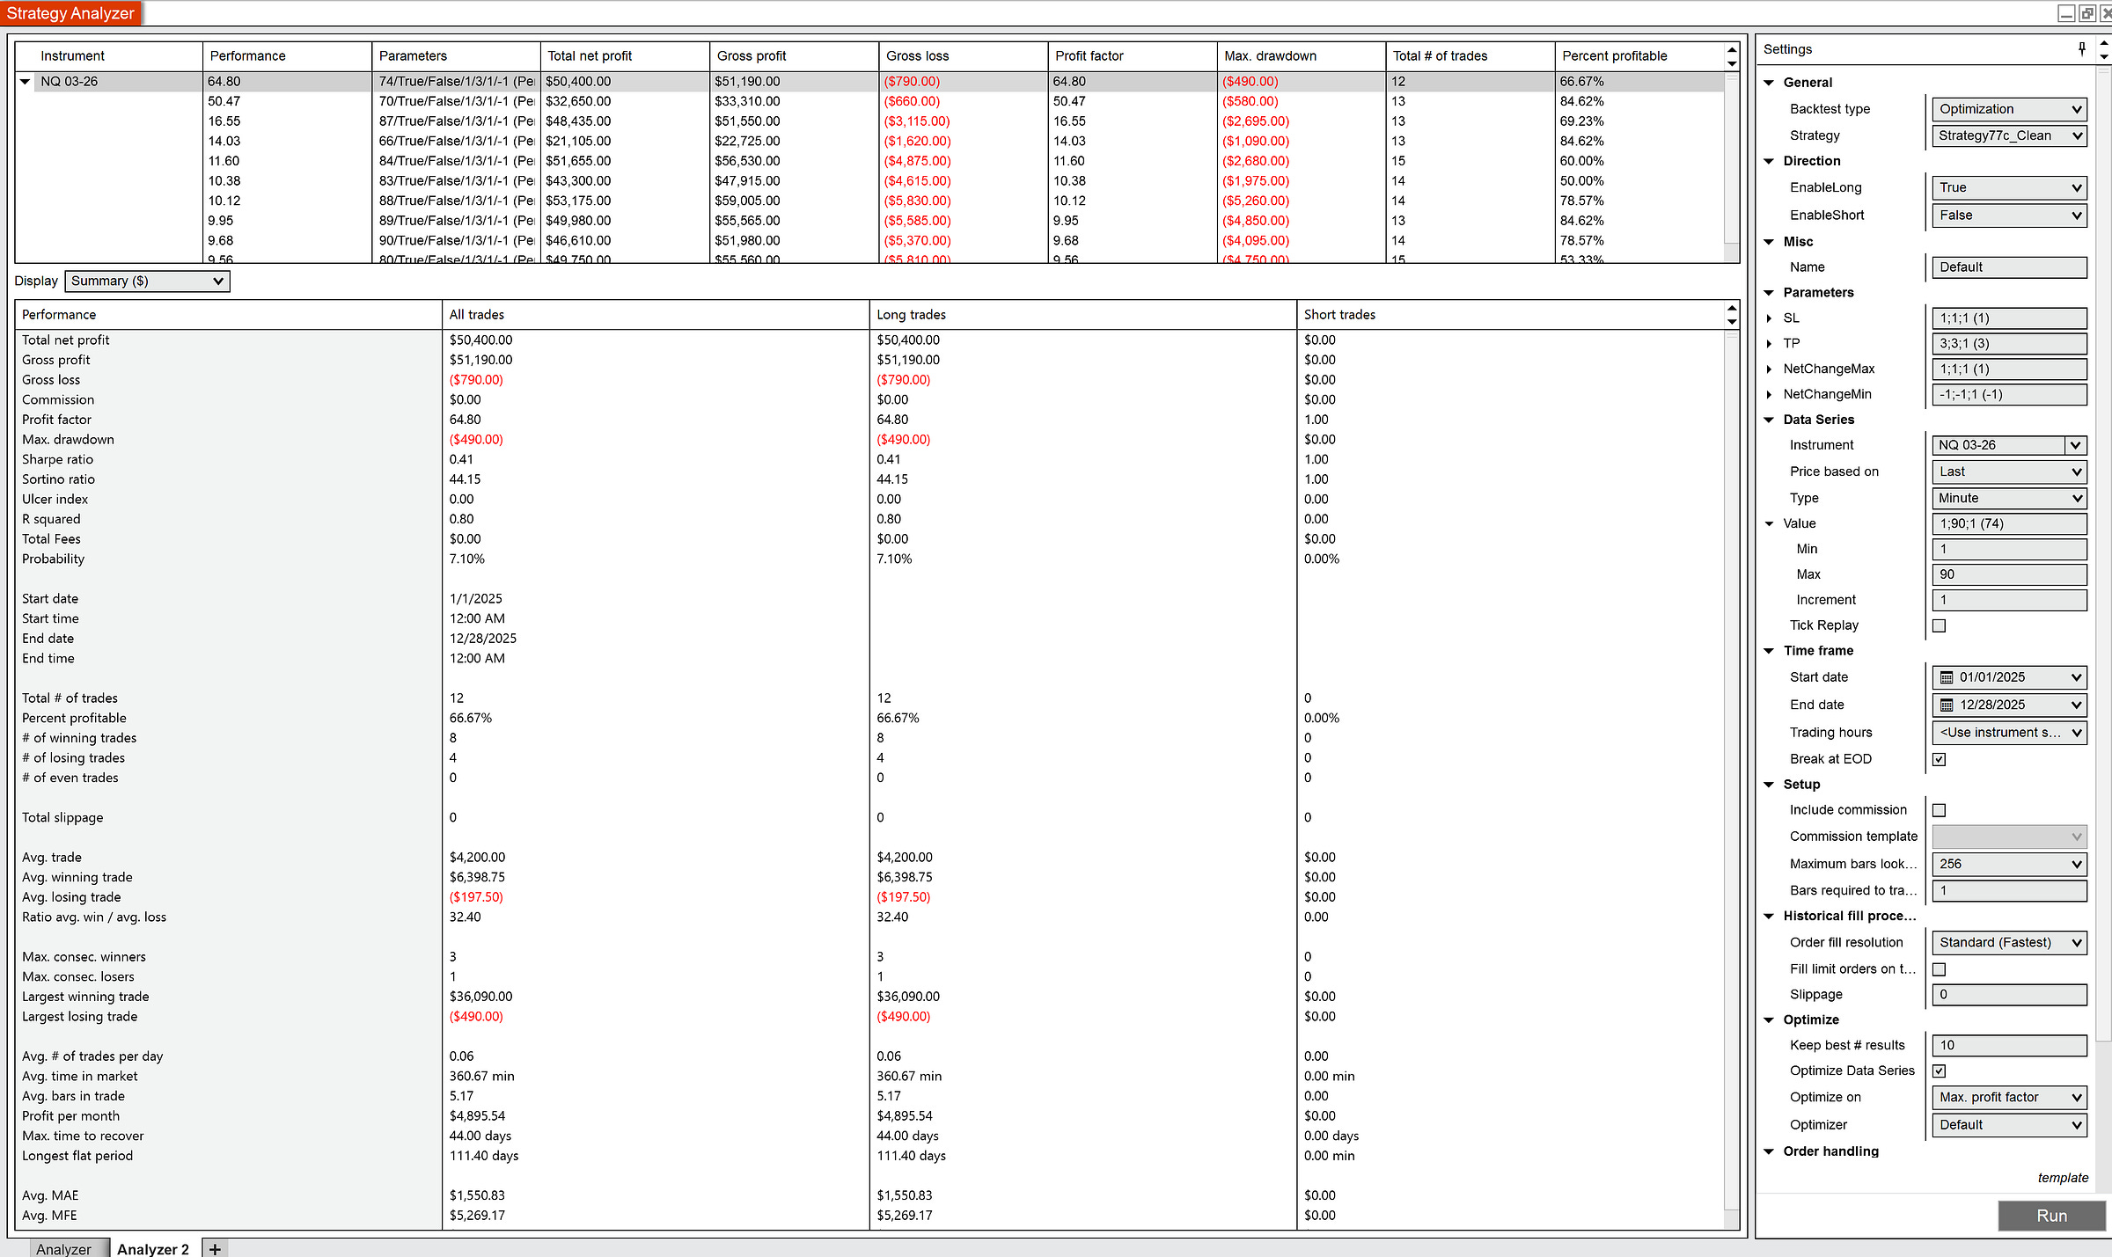Click scroll-up arrow beside the Settings pin
2112x1257 pixels.
[2104, 43]
